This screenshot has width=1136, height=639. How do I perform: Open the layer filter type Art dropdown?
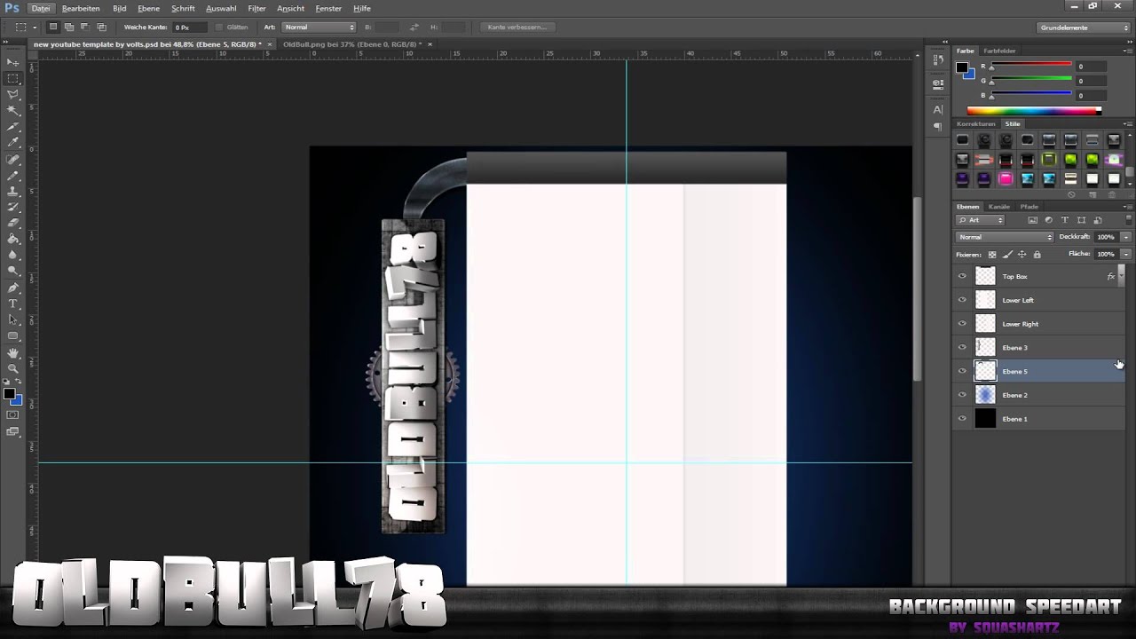(x=982, y=220)
